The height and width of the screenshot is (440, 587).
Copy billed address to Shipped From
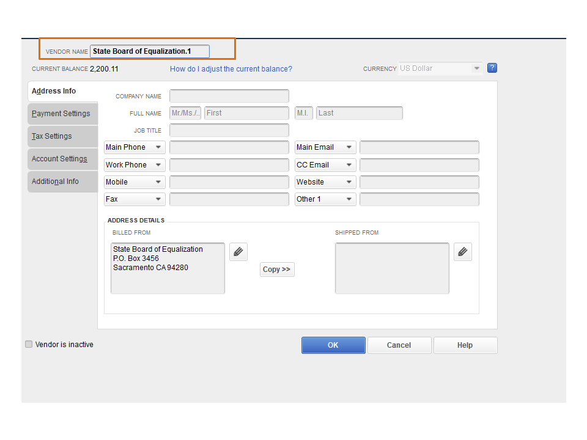(277, 269)
